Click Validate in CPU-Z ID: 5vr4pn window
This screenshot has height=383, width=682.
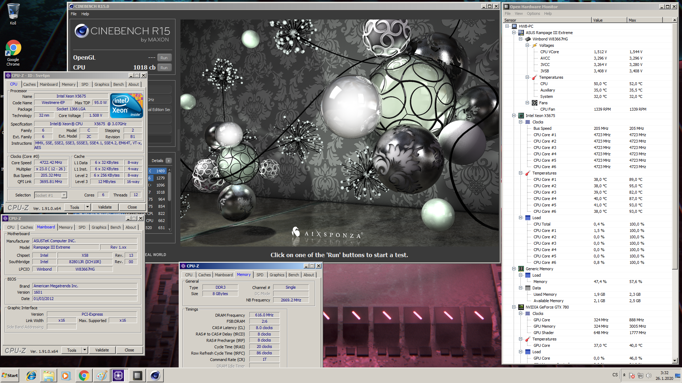pyautogui.click(x=105, y=207)
